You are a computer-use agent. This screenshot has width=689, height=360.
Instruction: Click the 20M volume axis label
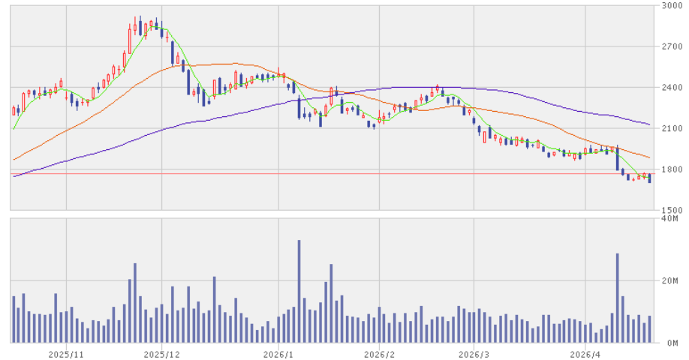(x=670, y=280)
